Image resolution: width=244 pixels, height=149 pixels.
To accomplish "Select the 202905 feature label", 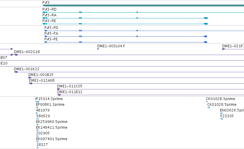I will 43,133.
